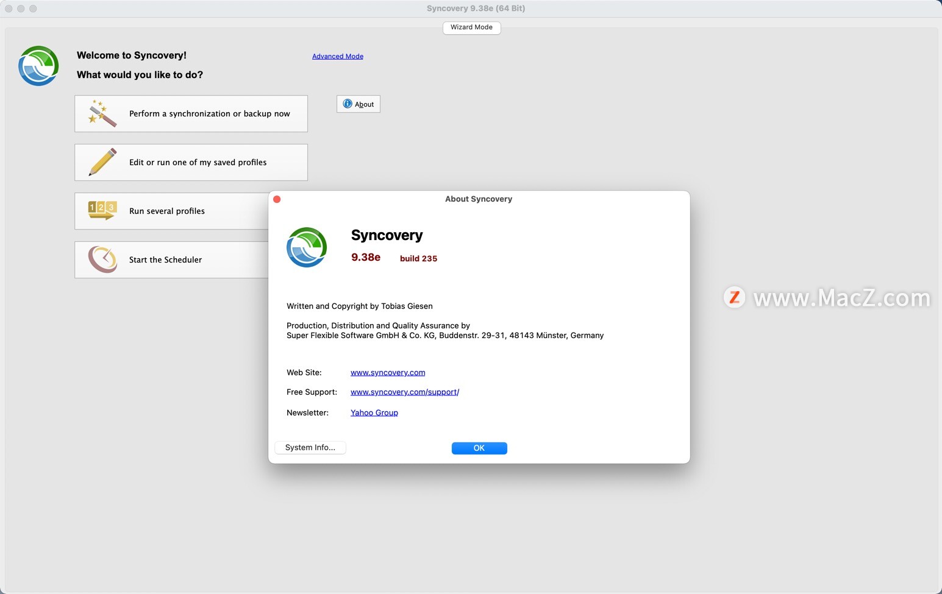Click the Free Support: label

click(x=312, y=392)
